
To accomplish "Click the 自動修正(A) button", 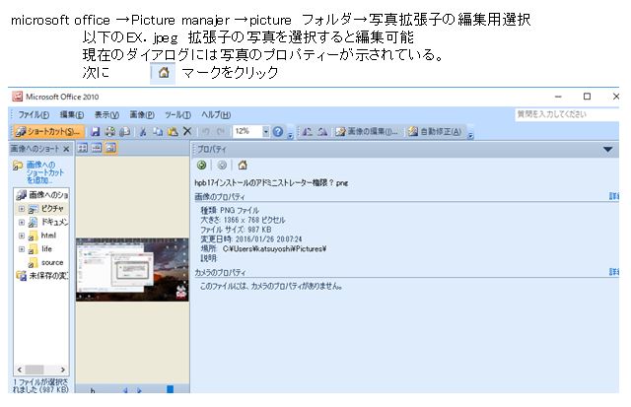I will click(x=435, y=131).
